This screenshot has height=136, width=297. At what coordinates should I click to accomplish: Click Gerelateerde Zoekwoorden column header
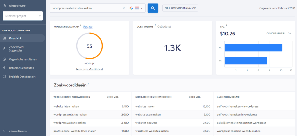pyautogui.click(x=153, y=97)
